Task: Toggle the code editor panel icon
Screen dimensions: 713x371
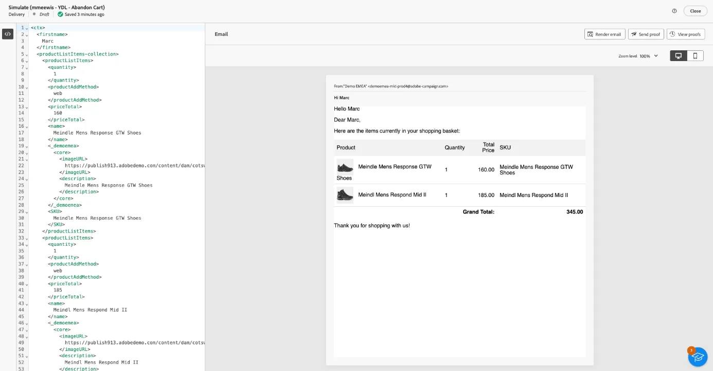Action: 8,34
